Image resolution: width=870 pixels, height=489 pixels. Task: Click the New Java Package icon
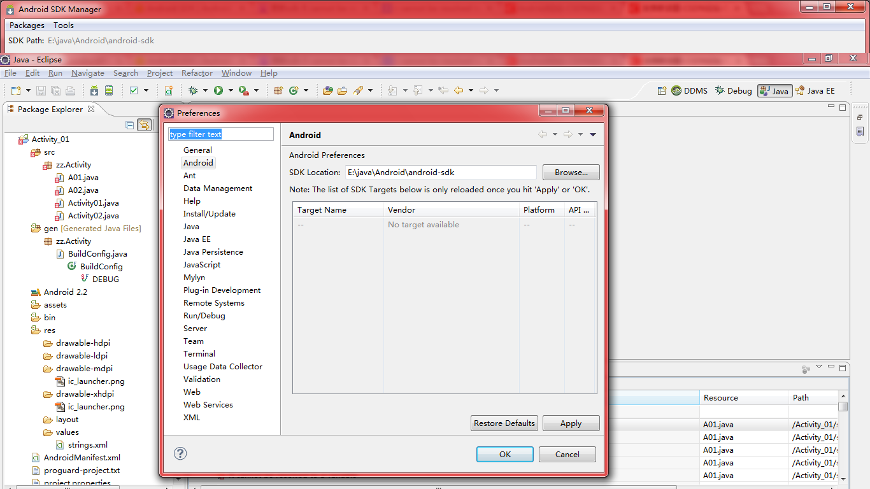278,90
